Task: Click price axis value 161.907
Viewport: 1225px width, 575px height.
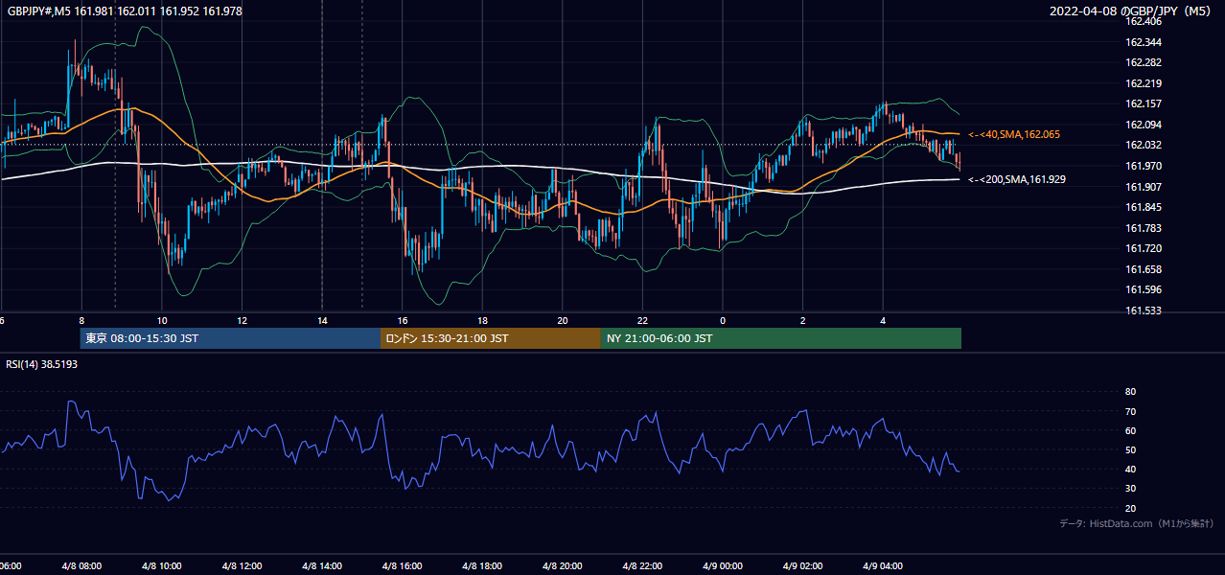Action: [1143, 187]
